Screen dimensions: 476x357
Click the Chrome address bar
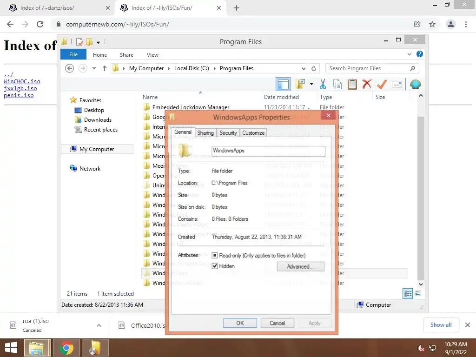point(234,24)
